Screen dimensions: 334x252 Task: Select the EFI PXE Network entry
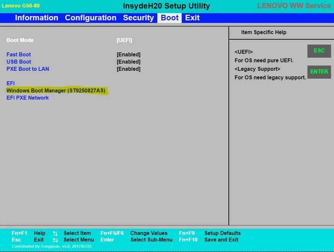(x=28, y=98)
